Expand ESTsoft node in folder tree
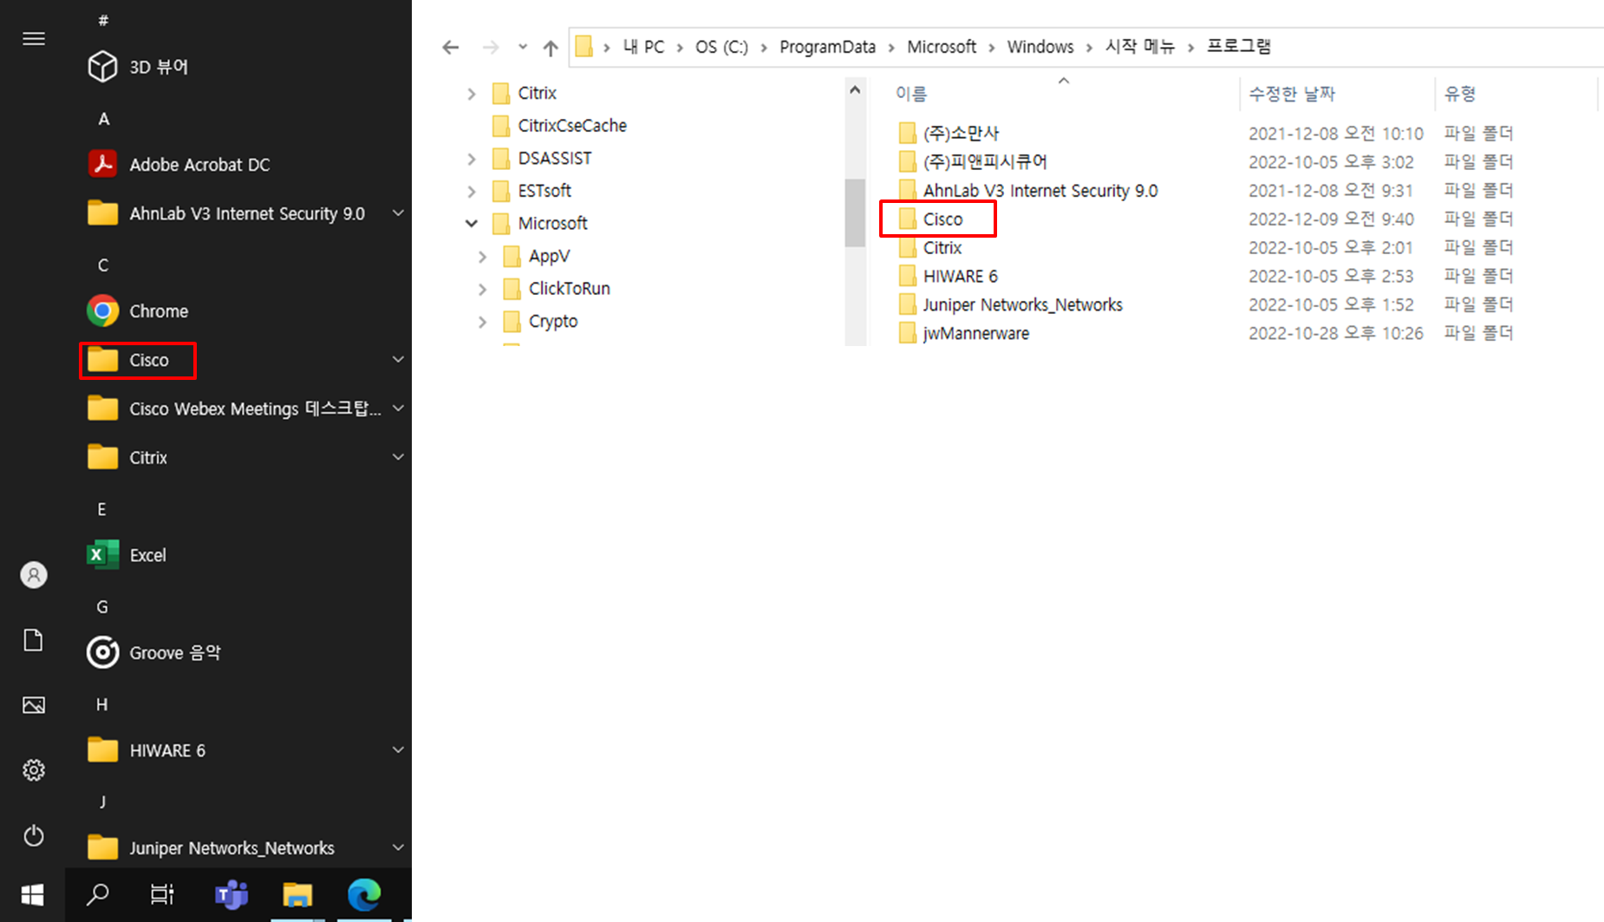 tap(472, 191)
